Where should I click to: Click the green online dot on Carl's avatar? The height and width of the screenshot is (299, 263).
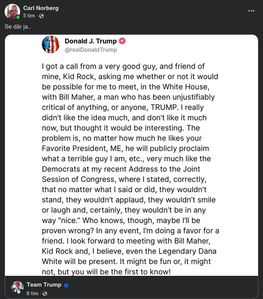18,17
